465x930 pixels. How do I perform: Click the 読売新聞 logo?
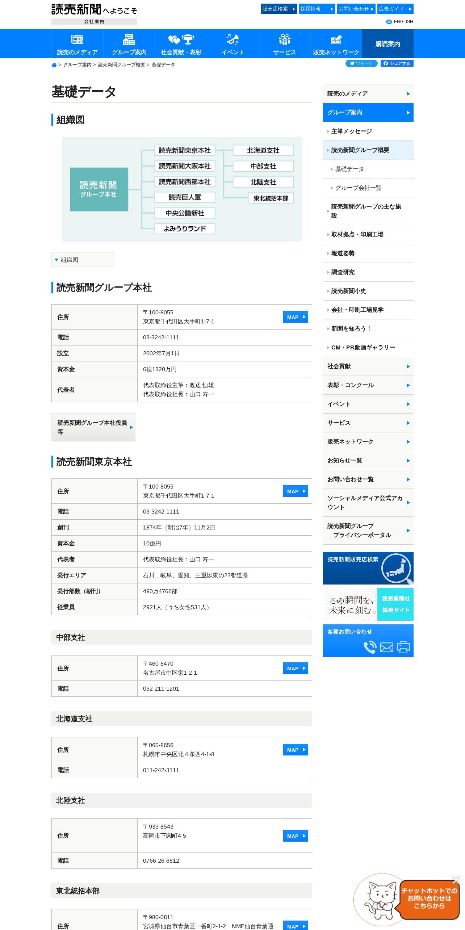(94, 10)
